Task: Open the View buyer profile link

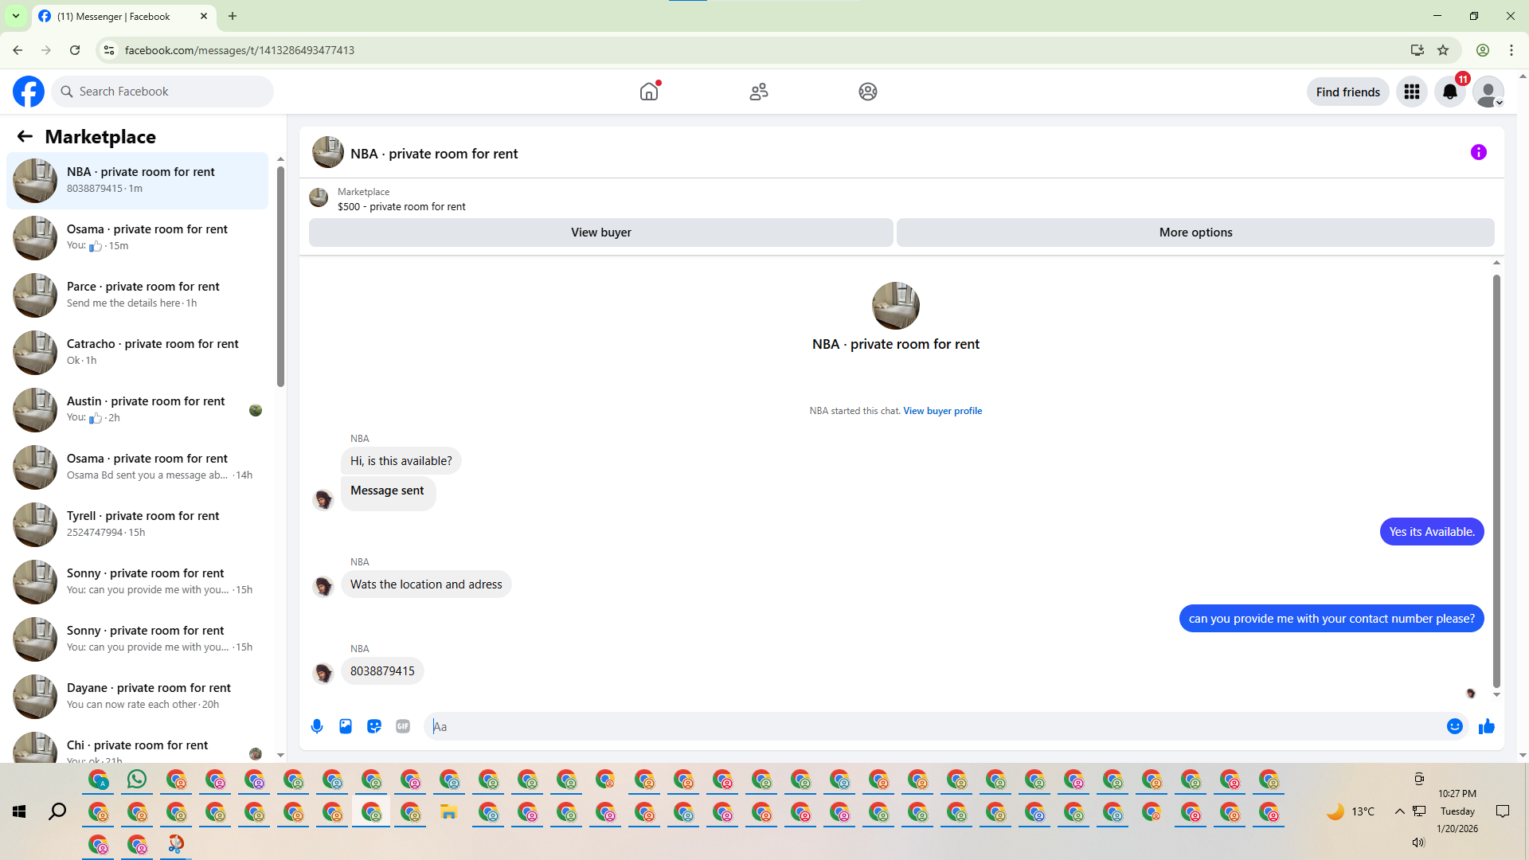Action: tap(942, 411)
